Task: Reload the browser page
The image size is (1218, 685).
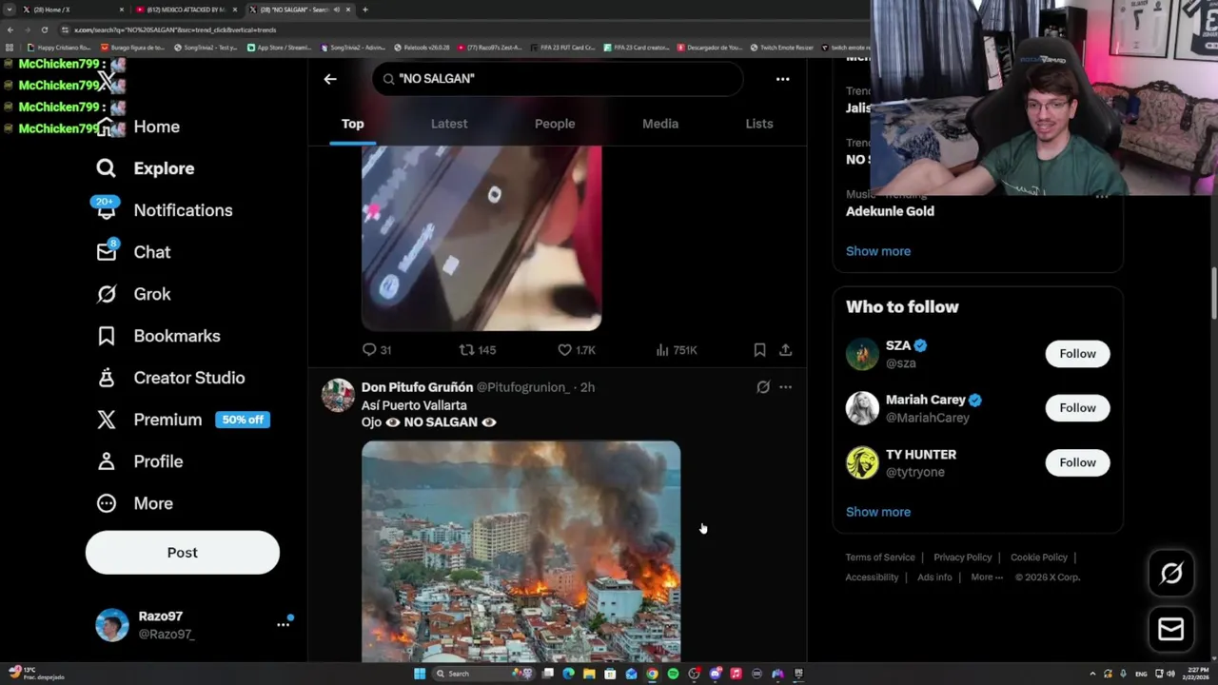Action: tap(44, 29)
